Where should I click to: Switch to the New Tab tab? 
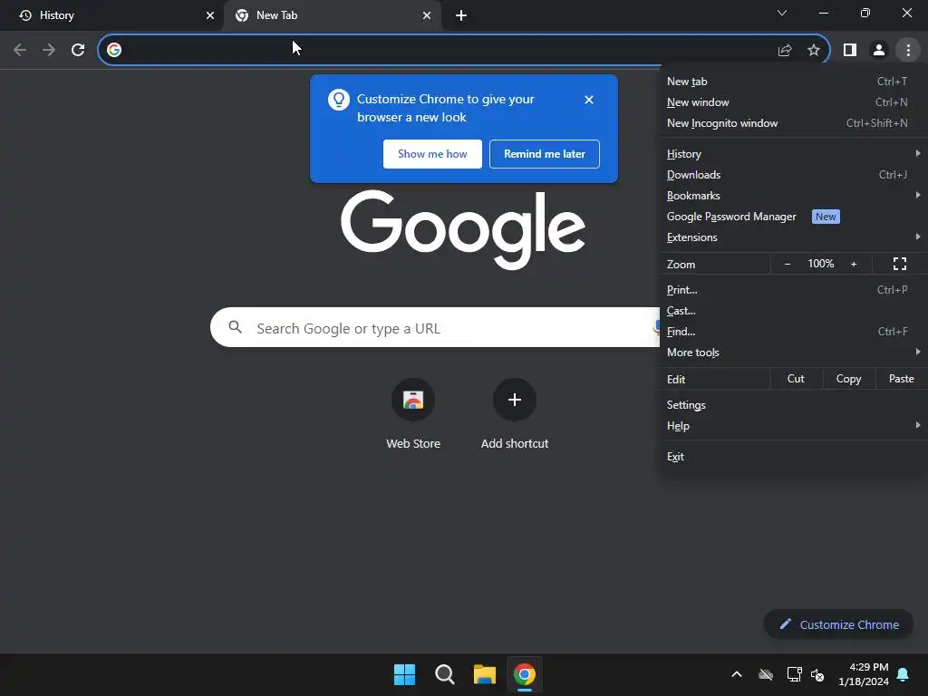pos(332,15)
